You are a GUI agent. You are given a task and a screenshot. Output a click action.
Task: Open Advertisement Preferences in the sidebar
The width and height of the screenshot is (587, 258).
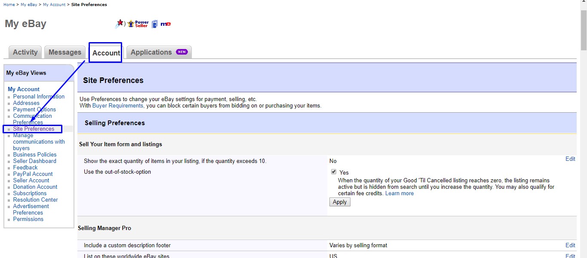pos(31,209)
